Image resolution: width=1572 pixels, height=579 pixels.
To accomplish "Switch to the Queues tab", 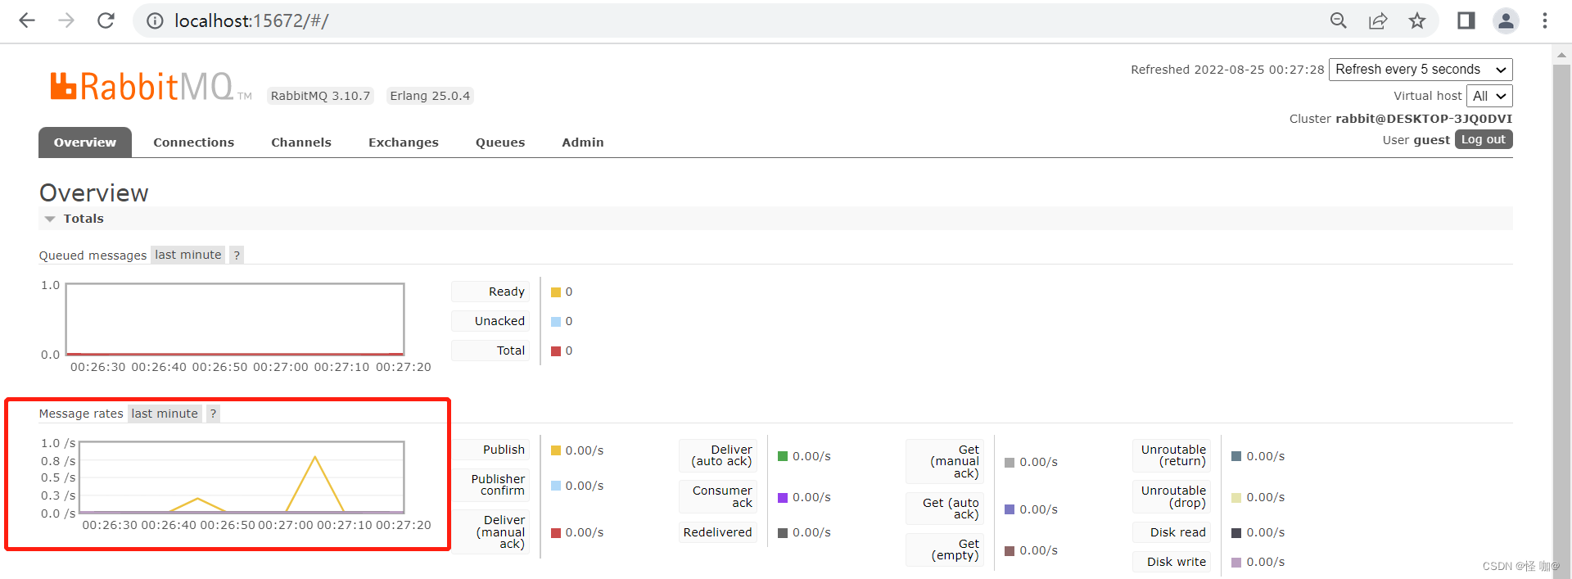I will (499, 142).
